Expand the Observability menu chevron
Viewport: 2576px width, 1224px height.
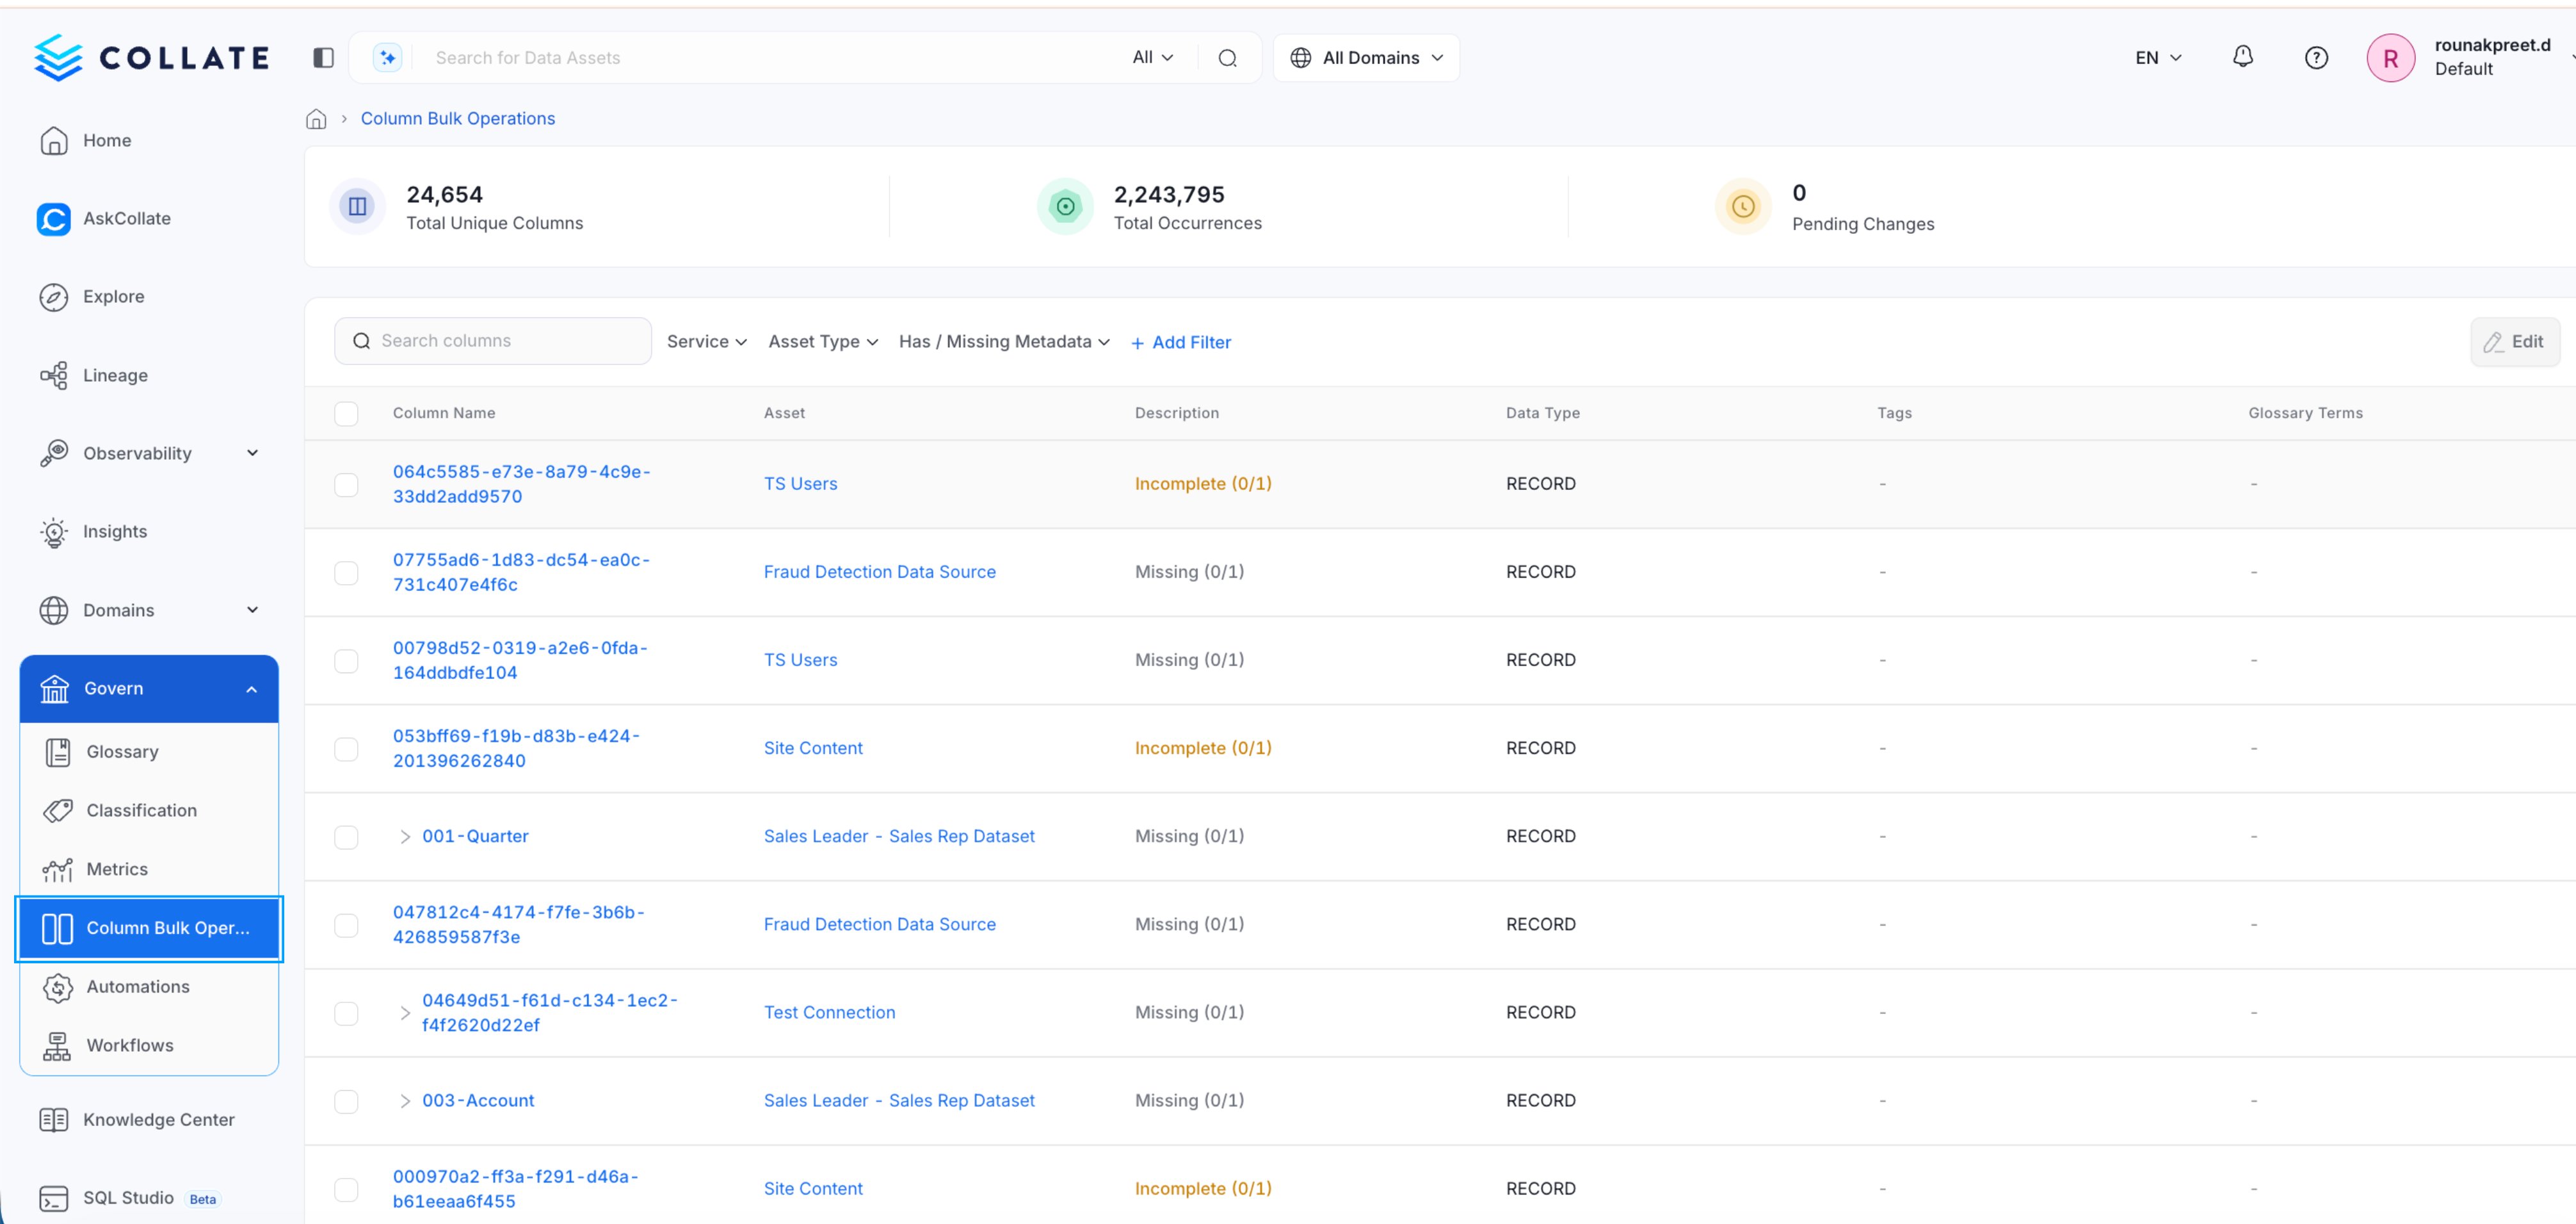pyautogui.click(x=252, y=453)
